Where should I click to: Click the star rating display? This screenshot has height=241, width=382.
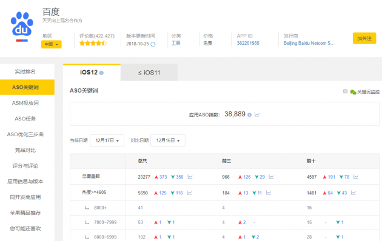point(93,43)
